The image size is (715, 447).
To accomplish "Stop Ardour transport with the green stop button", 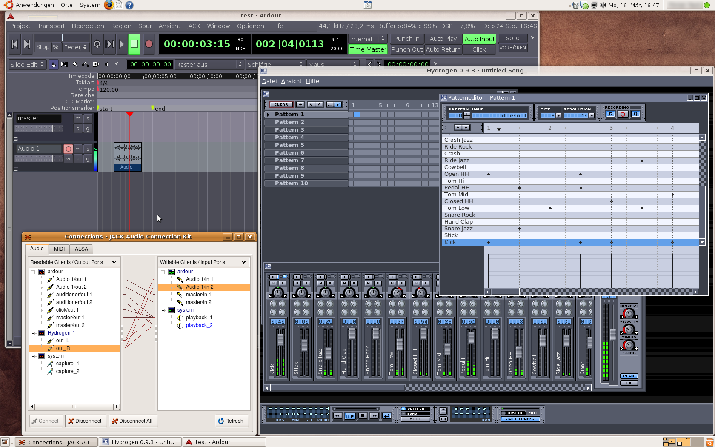I will pos(134,44).
